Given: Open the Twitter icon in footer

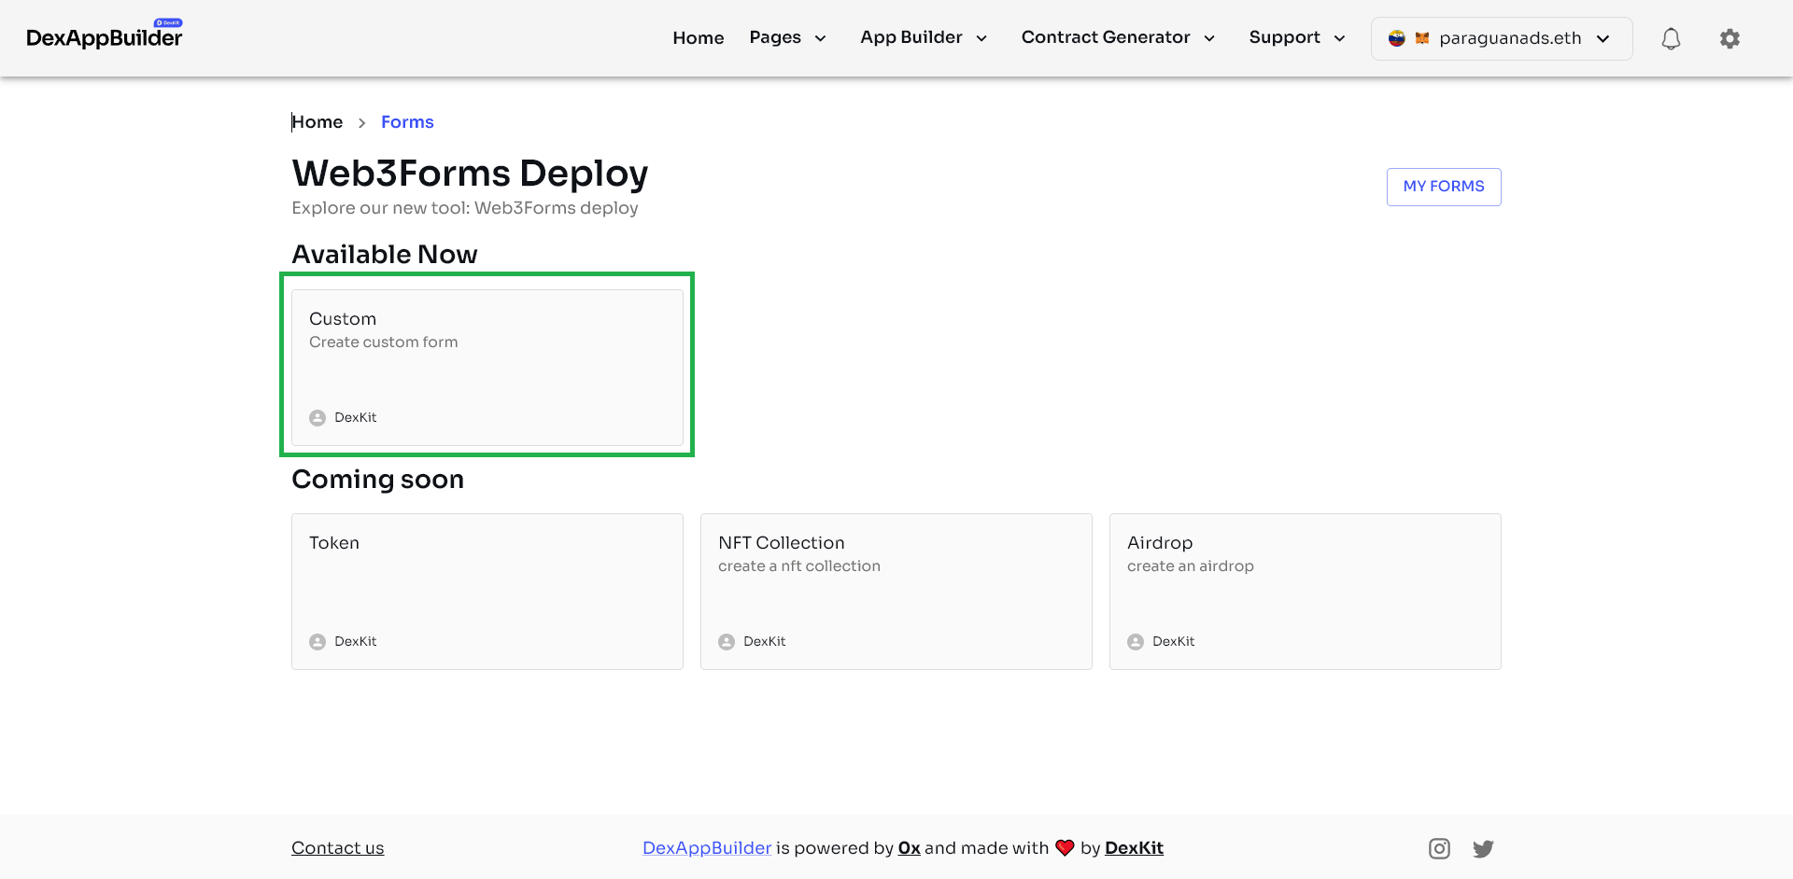Looking at the screenshot, I should [1483, 848].
